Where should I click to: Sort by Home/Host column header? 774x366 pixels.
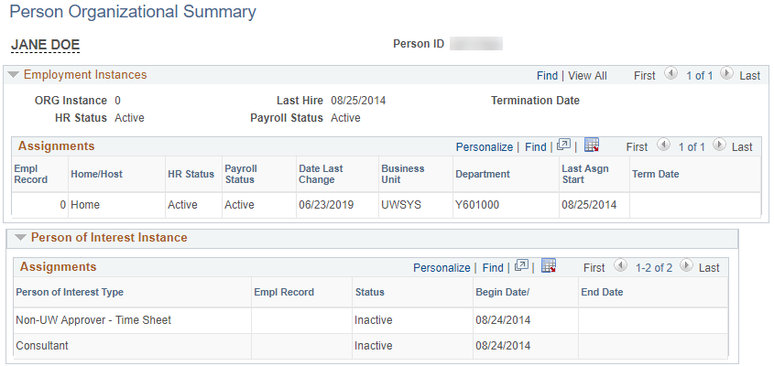point(97,174)
